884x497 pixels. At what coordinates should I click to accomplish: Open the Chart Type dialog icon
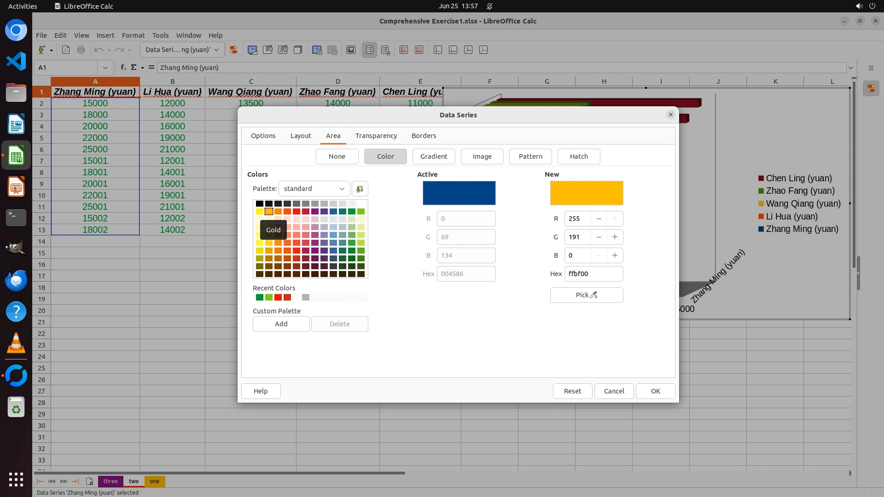tap(252, 50)
